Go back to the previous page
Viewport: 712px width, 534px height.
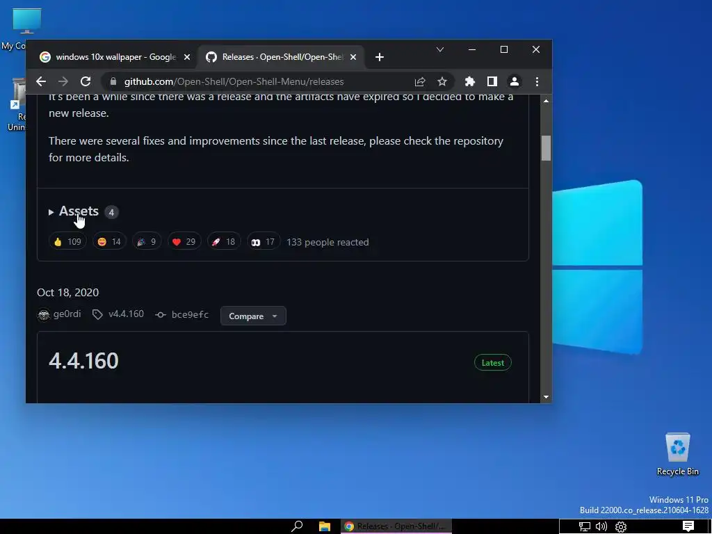41,82
